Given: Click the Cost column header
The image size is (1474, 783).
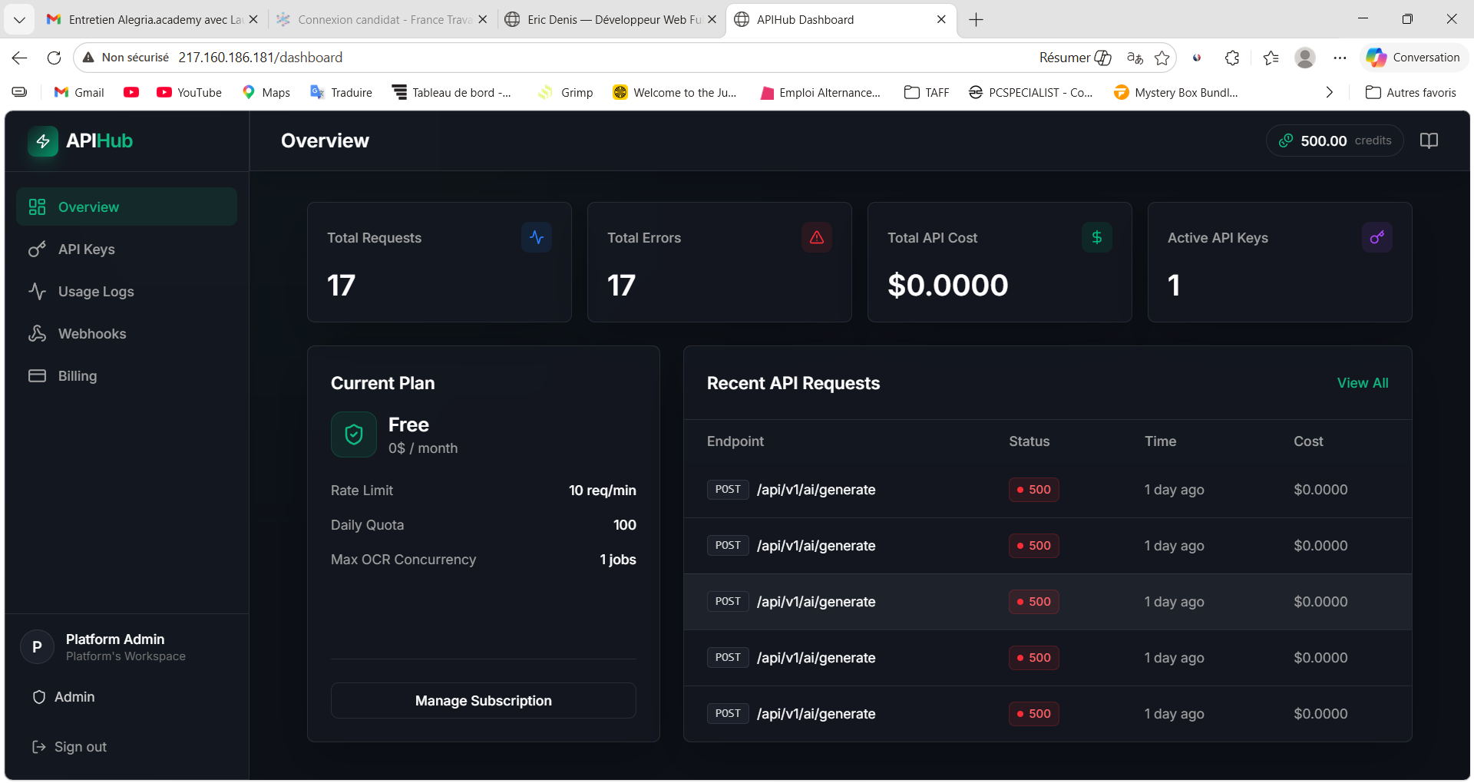Looking at the screenshot, I should pos(1308,441).
